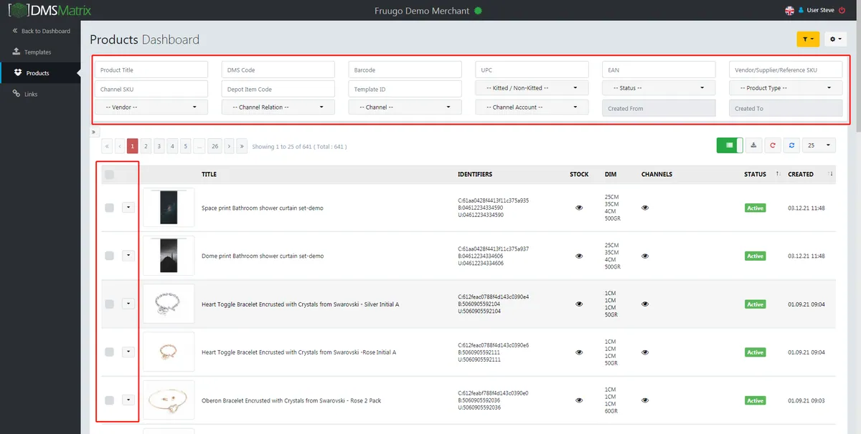
Task: Open row actions for Oberon Bracelet Rose 2 Pack
Action: point(128,400)
